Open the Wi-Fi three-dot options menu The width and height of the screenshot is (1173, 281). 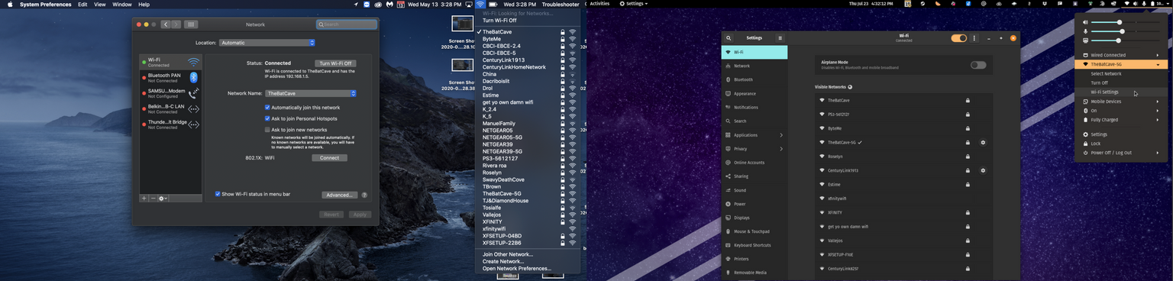pos(974,38)
